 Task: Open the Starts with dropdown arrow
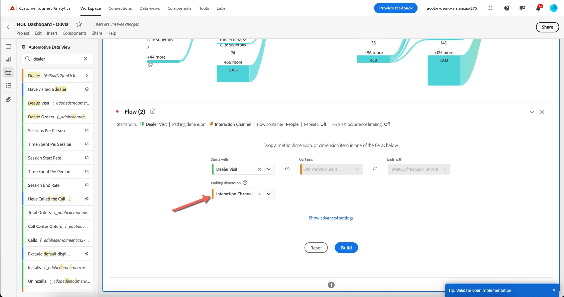pos(269,169)
